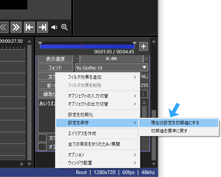
Task: Click 60fps in the status bar
Action: click(128, 173)
